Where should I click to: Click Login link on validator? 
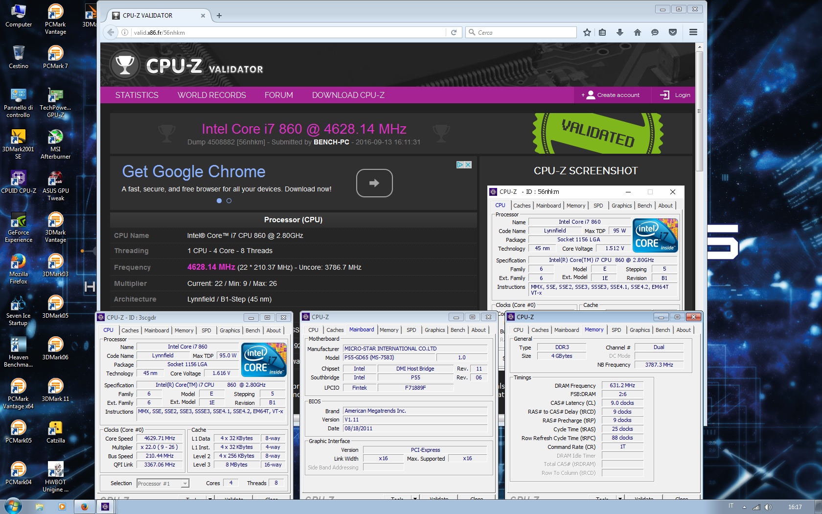[x=676, y=95]
